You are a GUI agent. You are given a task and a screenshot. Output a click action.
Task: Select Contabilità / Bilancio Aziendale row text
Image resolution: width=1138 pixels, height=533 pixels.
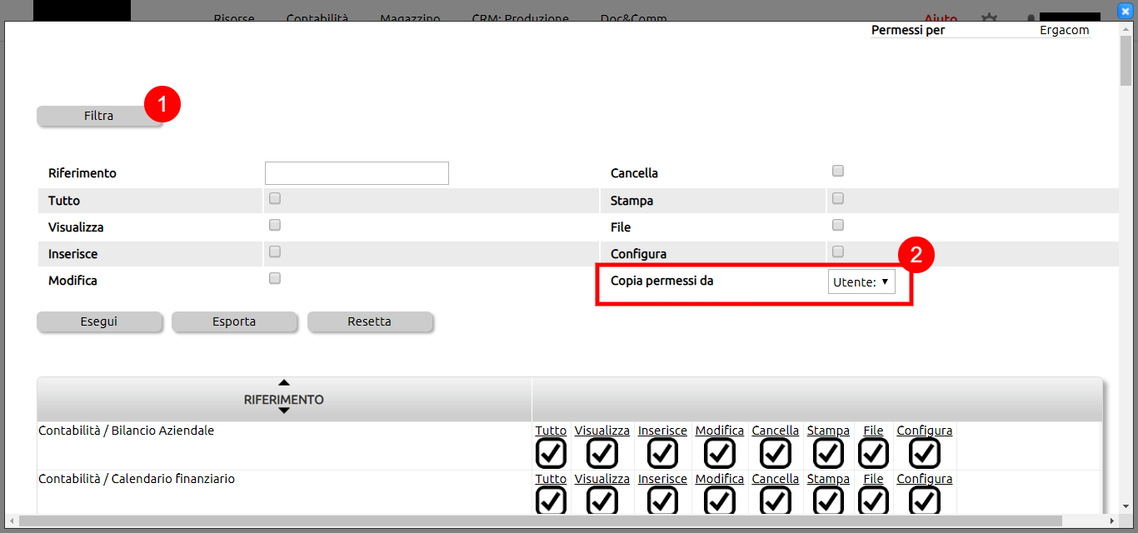coord(127,431)
